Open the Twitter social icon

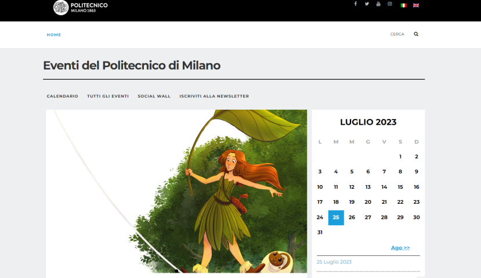(x=367, y=3)
